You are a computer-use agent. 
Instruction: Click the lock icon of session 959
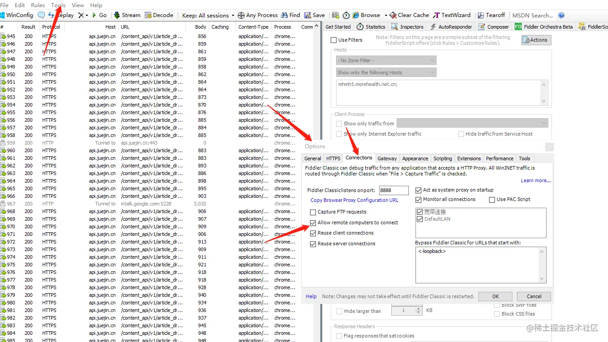(x=3, y=143)
